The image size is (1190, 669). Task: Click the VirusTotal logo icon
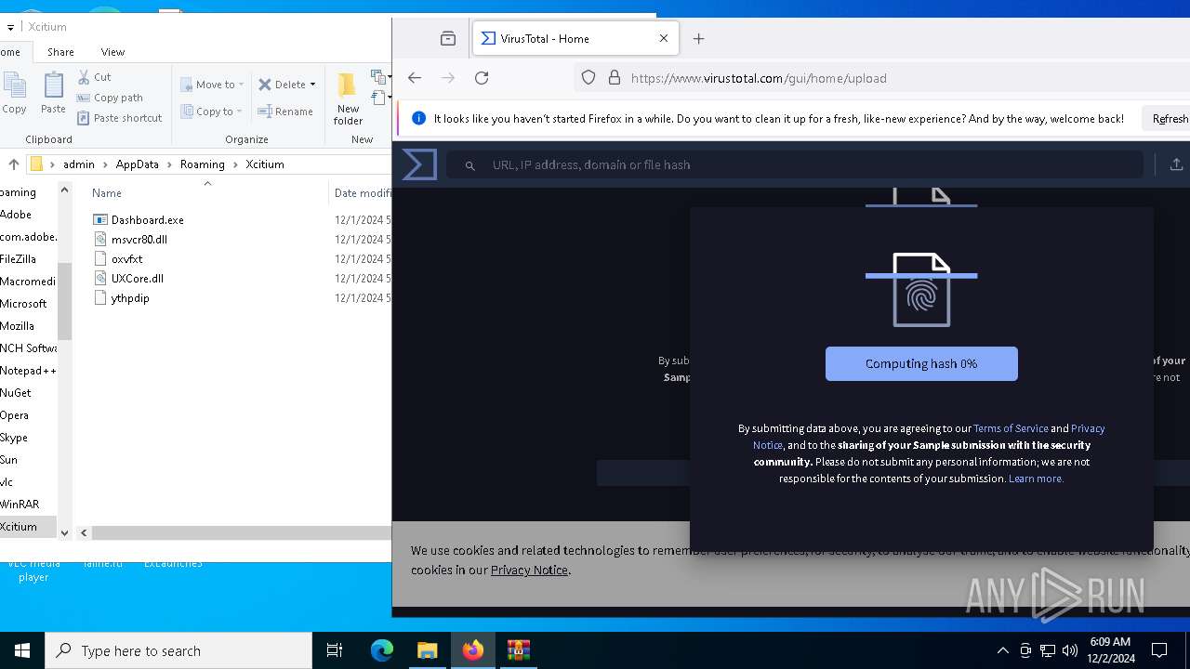pos(419,164)
